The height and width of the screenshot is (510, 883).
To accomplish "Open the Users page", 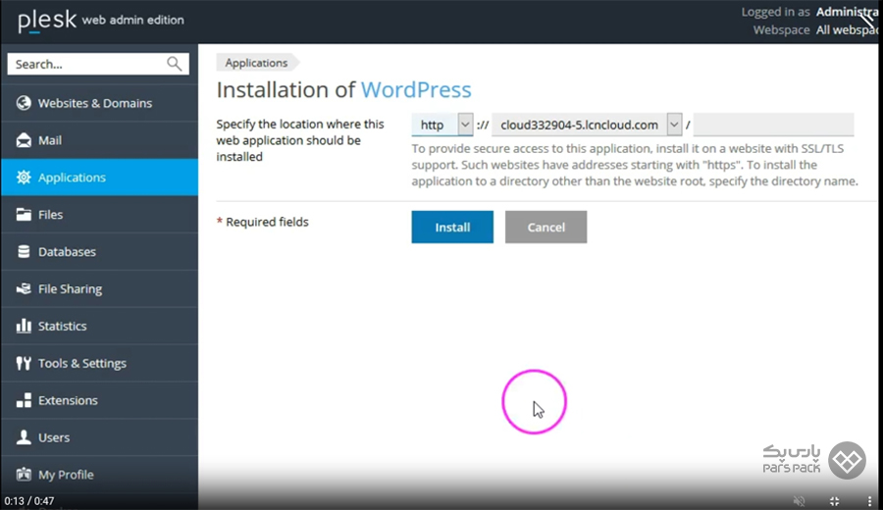I will pos(99,437).
